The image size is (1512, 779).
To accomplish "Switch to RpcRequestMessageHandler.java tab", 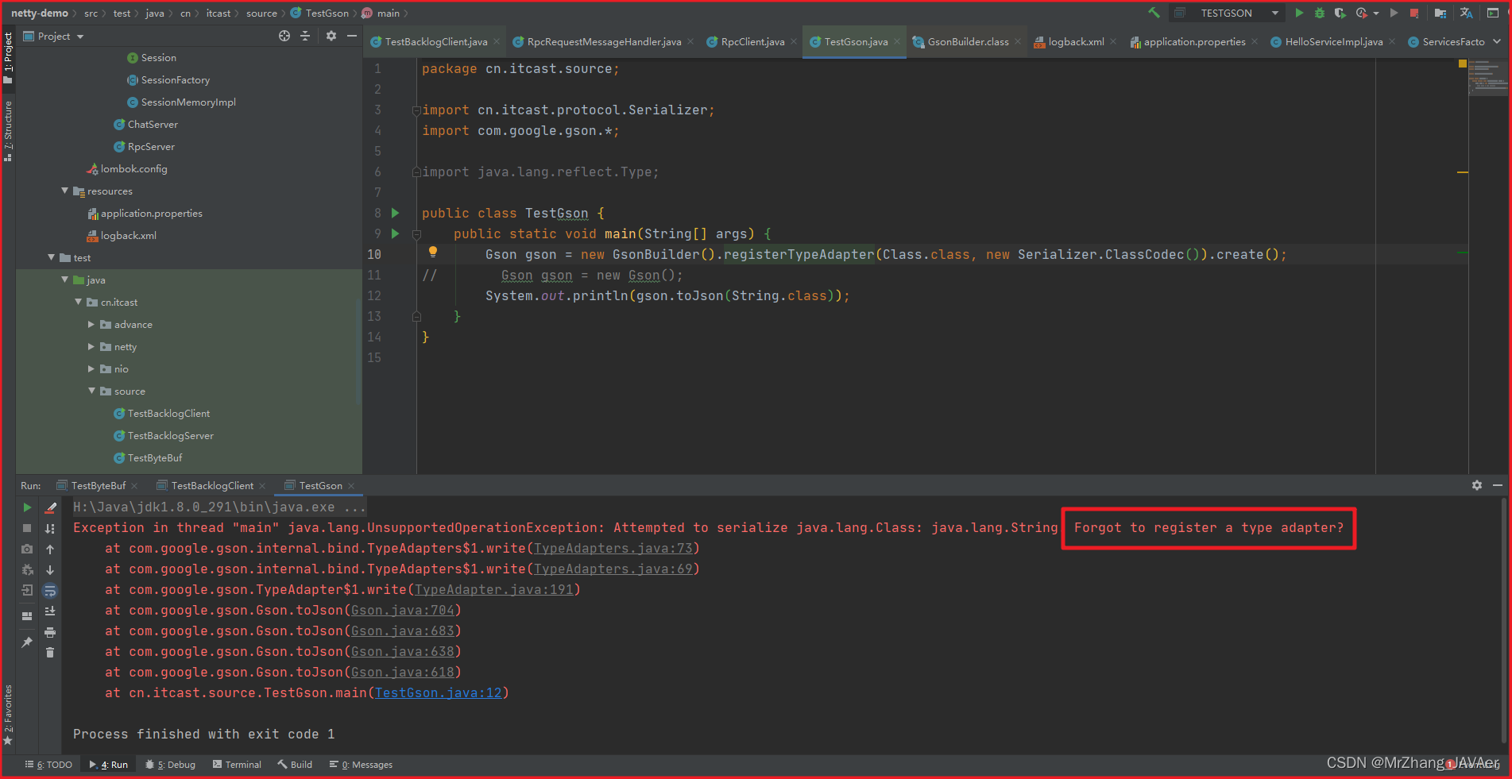I will pyautogui.click(x=604, y=41).
